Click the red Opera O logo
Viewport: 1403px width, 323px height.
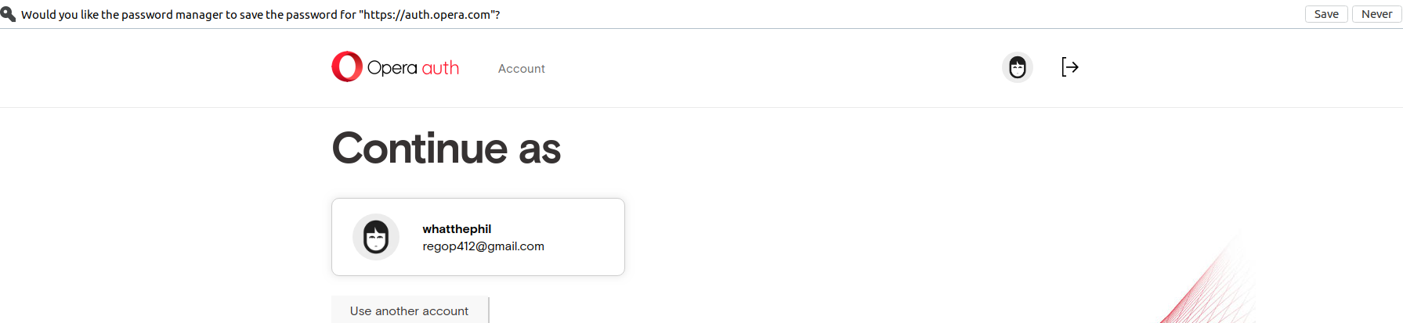click(x=347, y=66)
